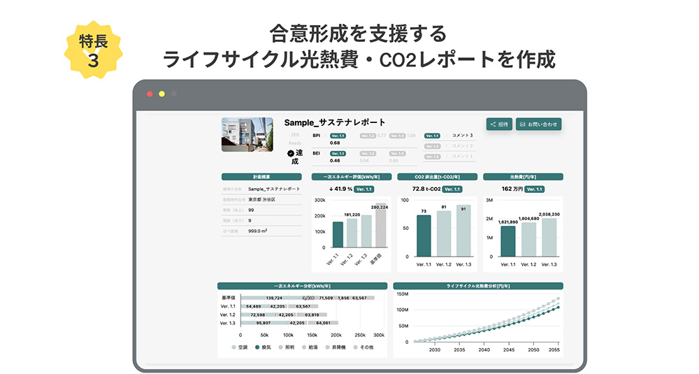Toggle the 昇降機 legend dot
Viewport: 699px width, 374px height.
(328, 347)
